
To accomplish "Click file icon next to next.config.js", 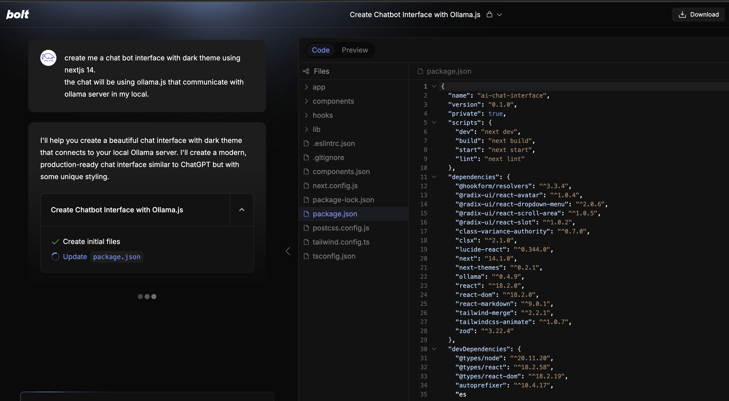I will click(x=306, y=186).
